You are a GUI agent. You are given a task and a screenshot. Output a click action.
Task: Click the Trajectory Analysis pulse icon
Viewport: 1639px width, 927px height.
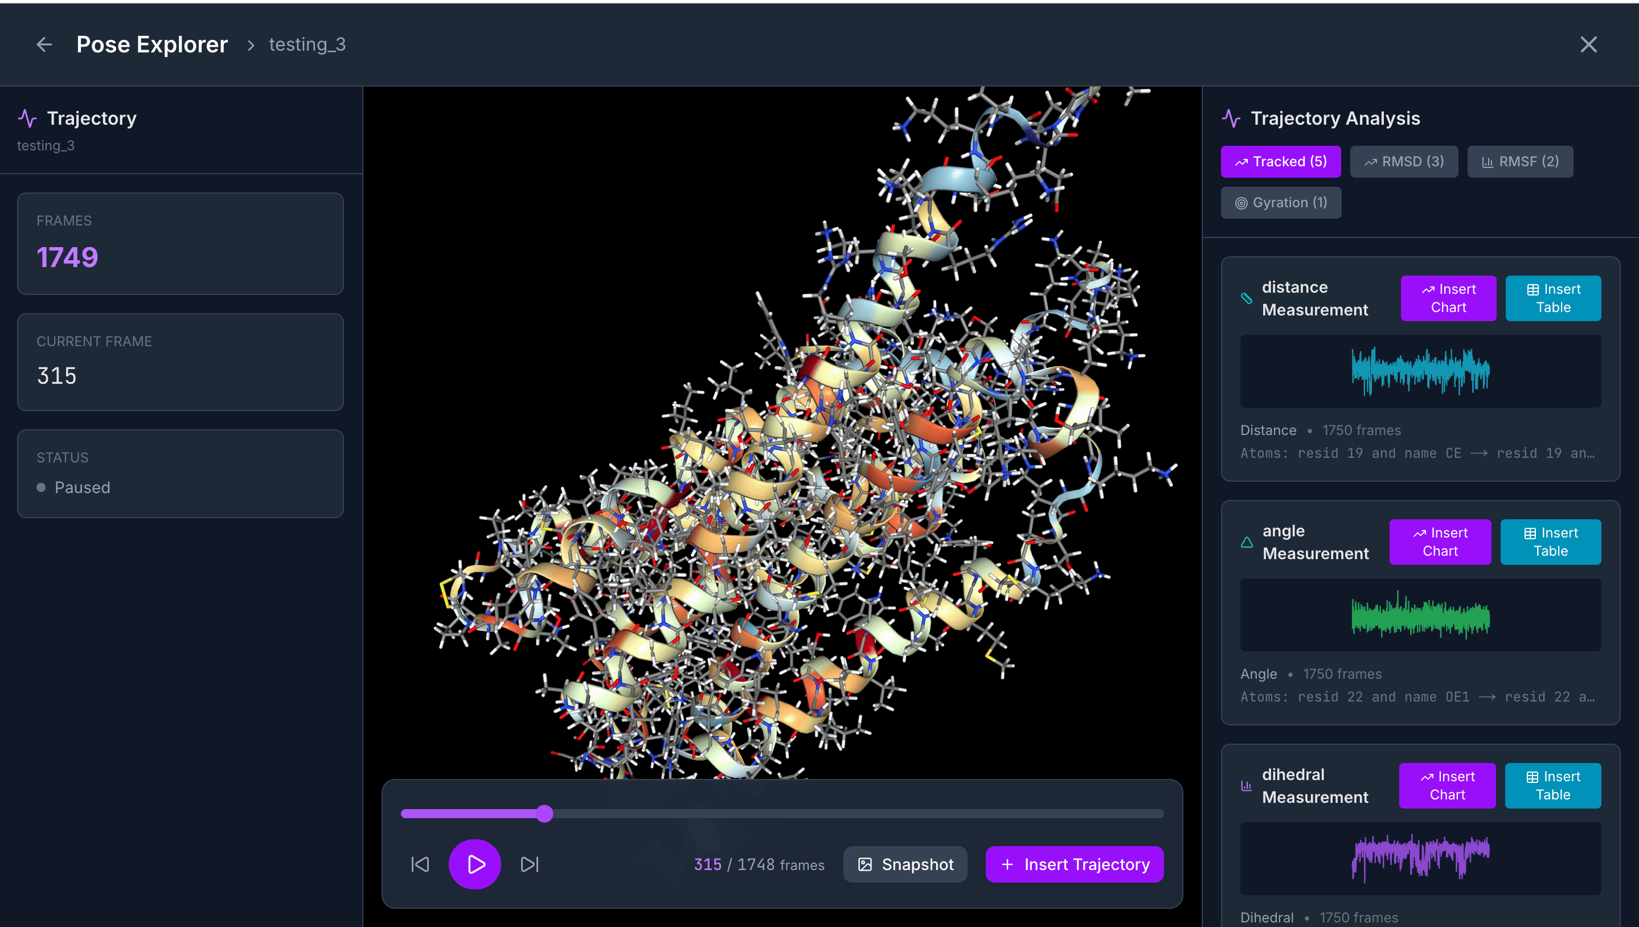point(1230,118)
